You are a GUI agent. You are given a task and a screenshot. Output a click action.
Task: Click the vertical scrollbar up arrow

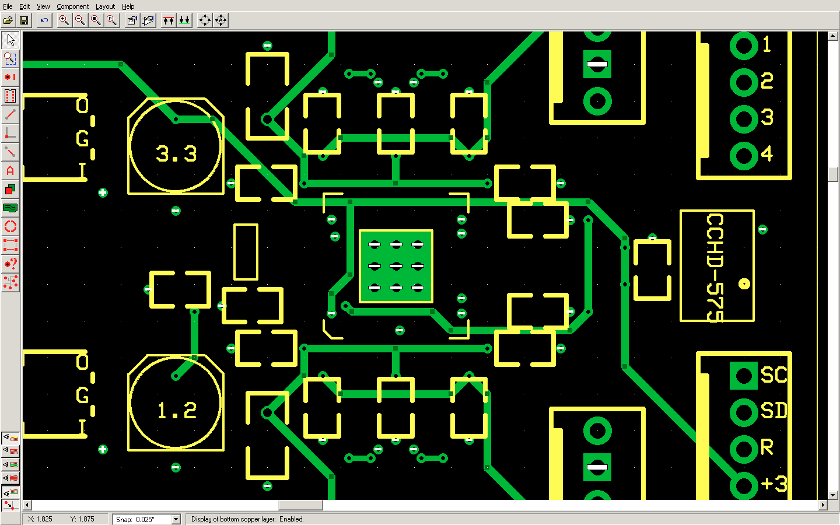click(x=833, y=36)
